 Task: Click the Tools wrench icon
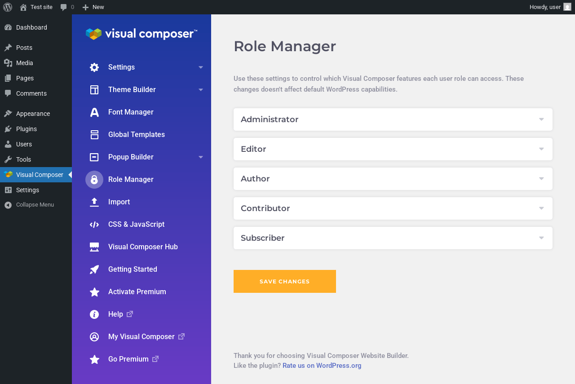8,159
